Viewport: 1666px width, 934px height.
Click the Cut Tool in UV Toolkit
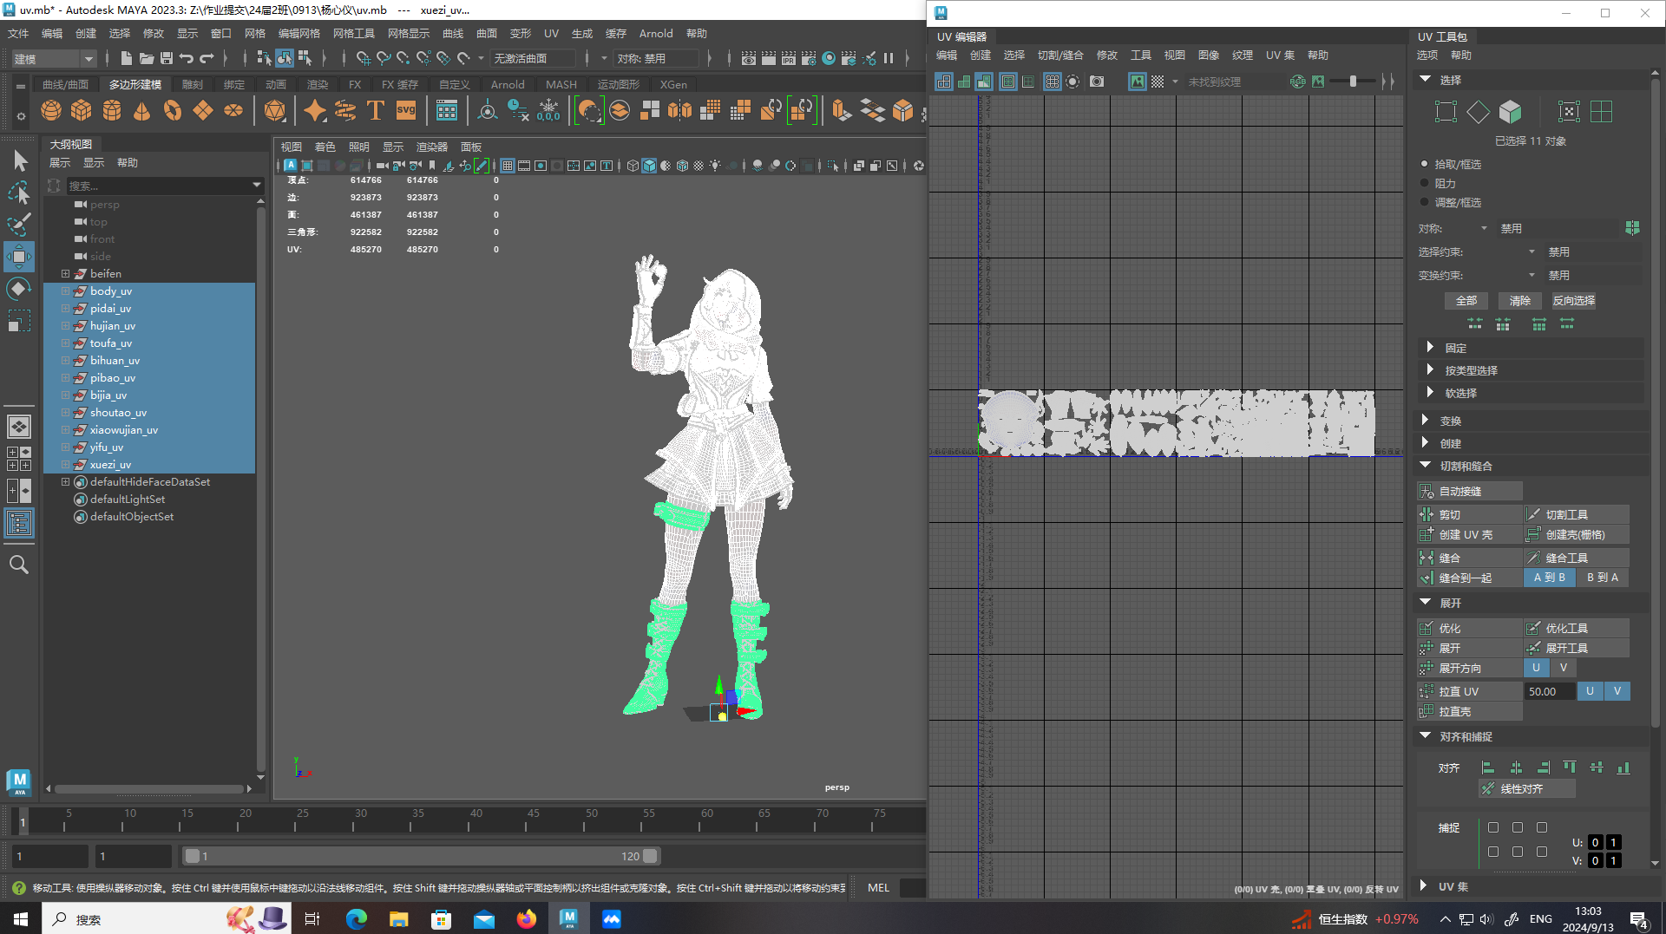coord(1577,514)
